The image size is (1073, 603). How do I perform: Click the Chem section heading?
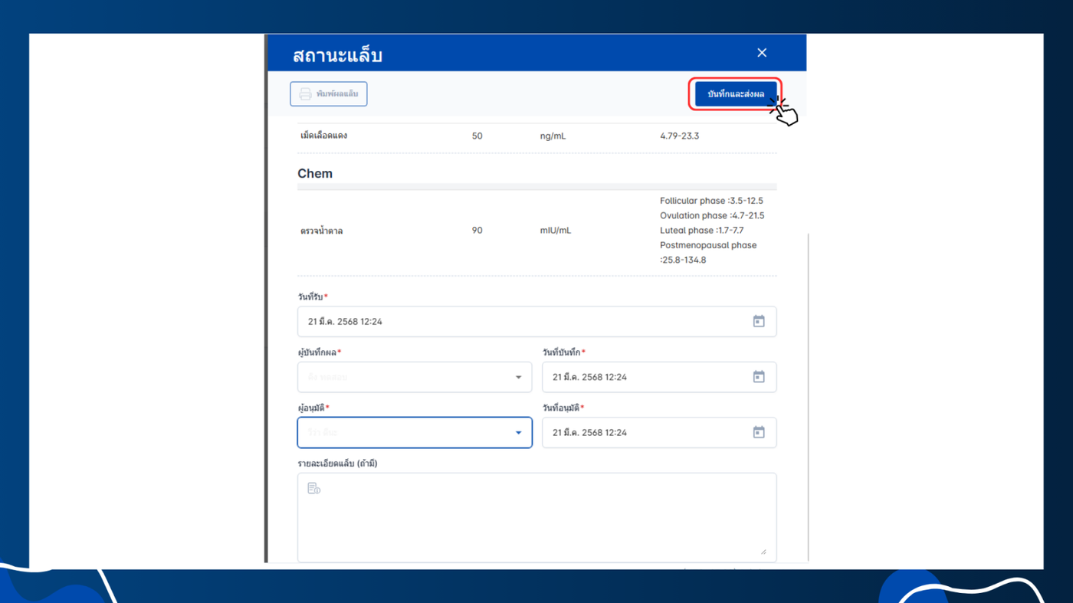(315, 174)
